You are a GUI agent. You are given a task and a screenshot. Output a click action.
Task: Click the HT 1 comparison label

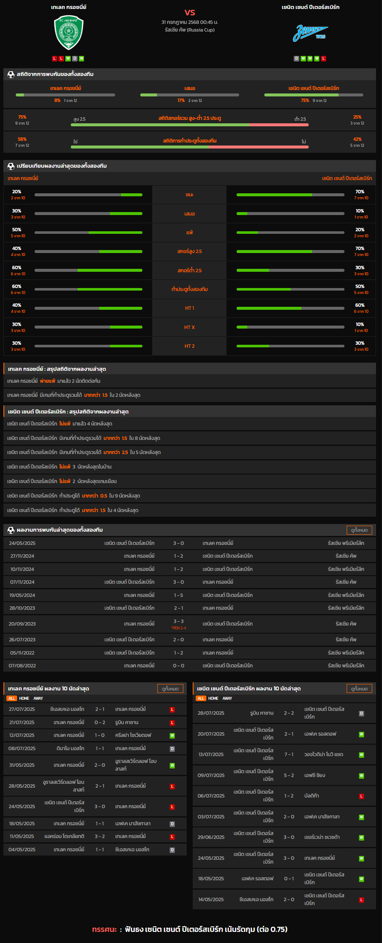pyautogui.click(x=190, y=309)
